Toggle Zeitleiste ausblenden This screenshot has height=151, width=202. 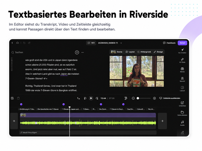click(170, 98)
